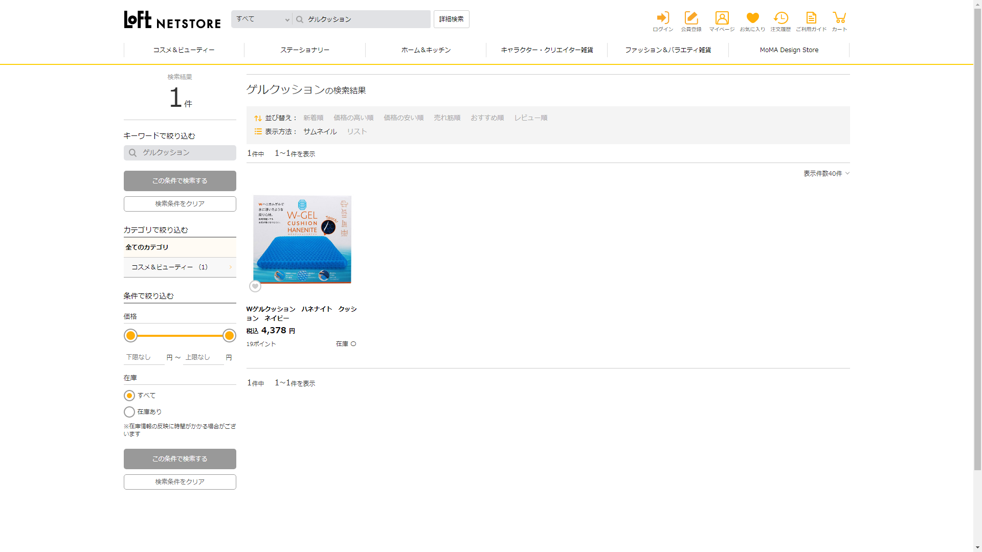This screenshot has width=982, height=552.
Task: Open order history clock icon
Action: click(x=780, y=18)
